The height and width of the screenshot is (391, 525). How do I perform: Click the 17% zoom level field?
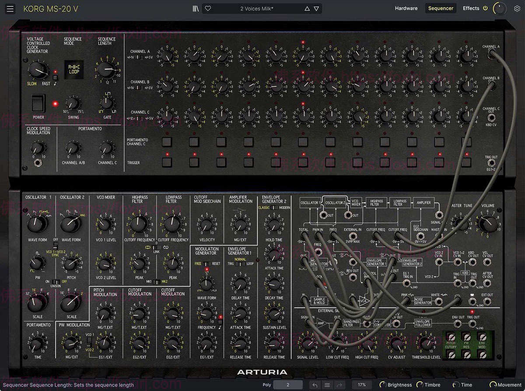pyautogui.click(x=362, y=385)
